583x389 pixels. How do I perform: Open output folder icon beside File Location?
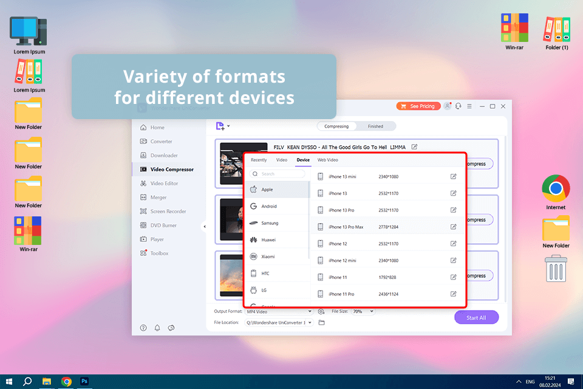tap(322, 323)
